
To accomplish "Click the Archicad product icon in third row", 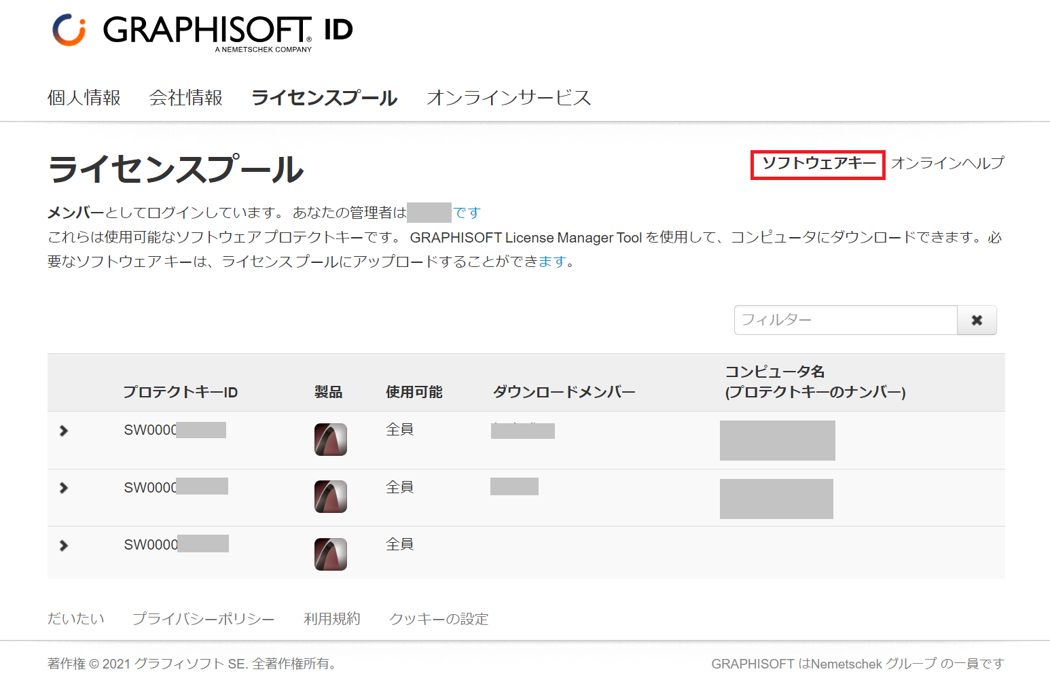I will point(331,554).
